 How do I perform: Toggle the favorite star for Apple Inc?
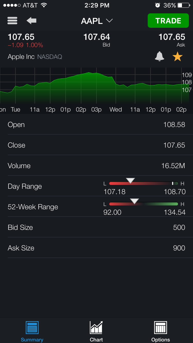pyautogui.click(x=178, y=57)
